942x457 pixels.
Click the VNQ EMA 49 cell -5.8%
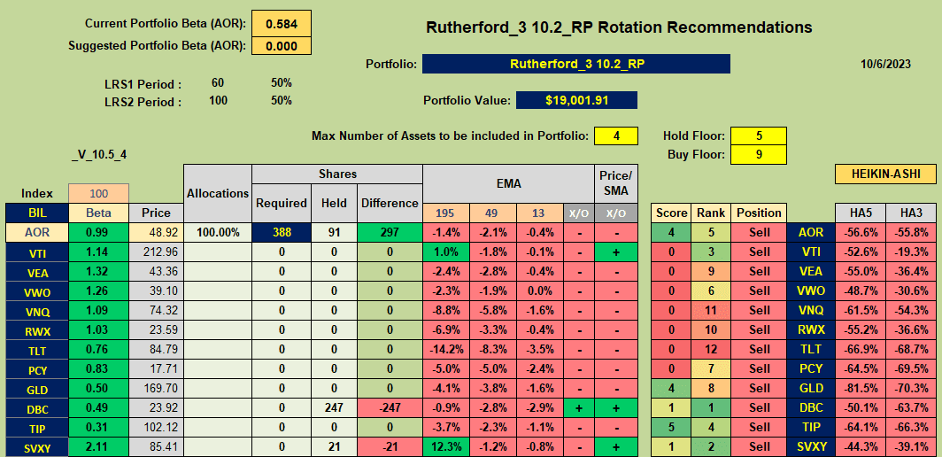pos(493,310)
